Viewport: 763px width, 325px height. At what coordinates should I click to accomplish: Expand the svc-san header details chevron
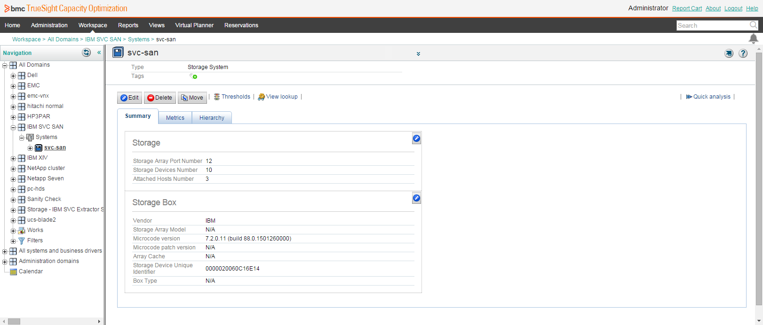click(x=418, y=54)
